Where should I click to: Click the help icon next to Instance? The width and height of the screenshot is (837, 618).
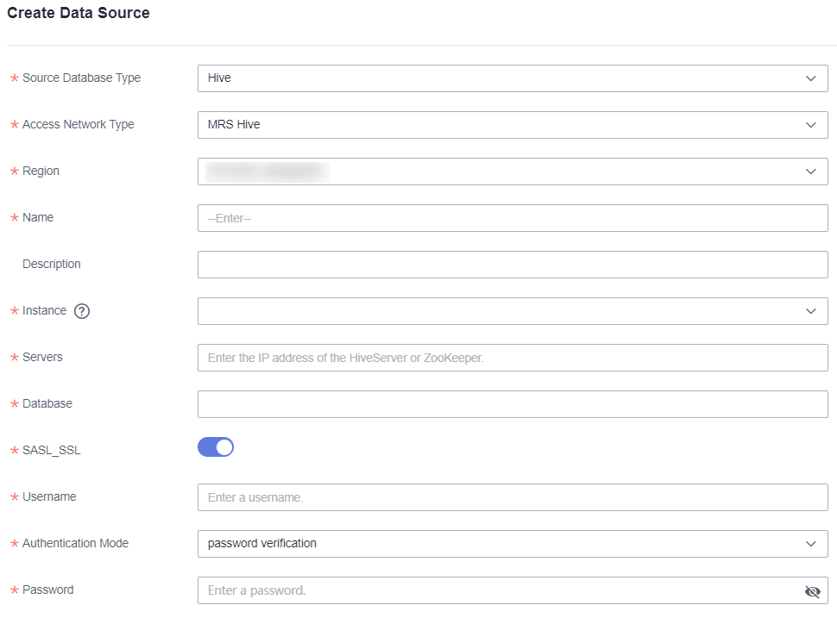tap(82, 311)
